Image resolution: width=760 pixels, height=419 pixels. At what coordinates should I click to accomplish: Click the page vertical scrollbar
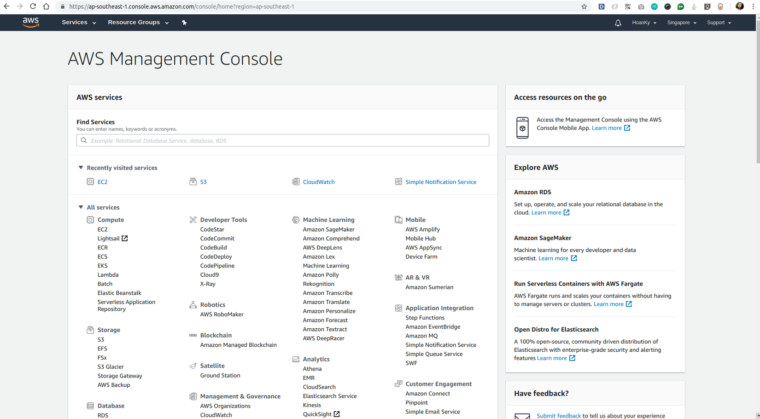pos(758,92)
